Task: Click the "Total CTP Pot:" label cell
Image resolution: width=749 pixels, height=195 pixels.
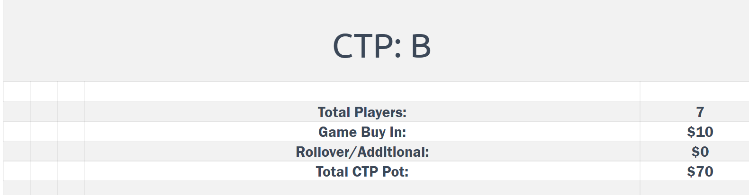Action: click(x=362, y=171)
